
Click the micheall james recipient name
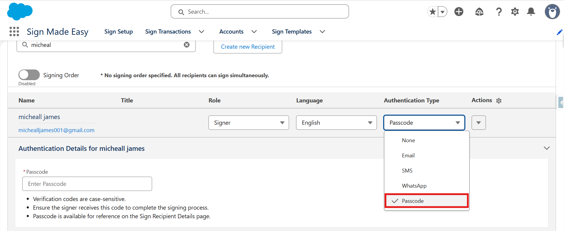pos(39,117)
